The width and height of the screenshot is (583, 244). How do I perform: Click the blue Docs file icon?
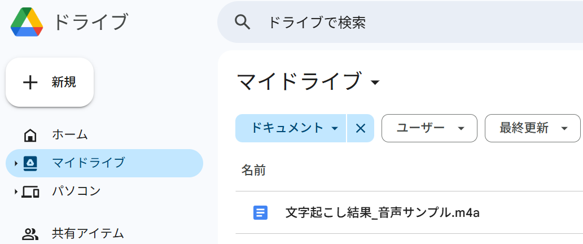260,213
